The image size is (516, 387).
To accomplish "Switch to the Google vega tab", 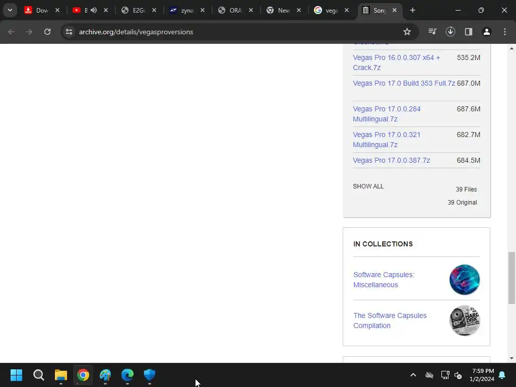I will (331, 10).
